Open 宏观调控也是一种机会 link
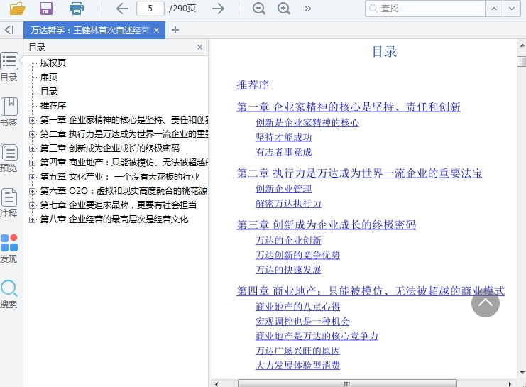Image resolution: width=526 pixels, height=387 pixels. click(302, 321)
